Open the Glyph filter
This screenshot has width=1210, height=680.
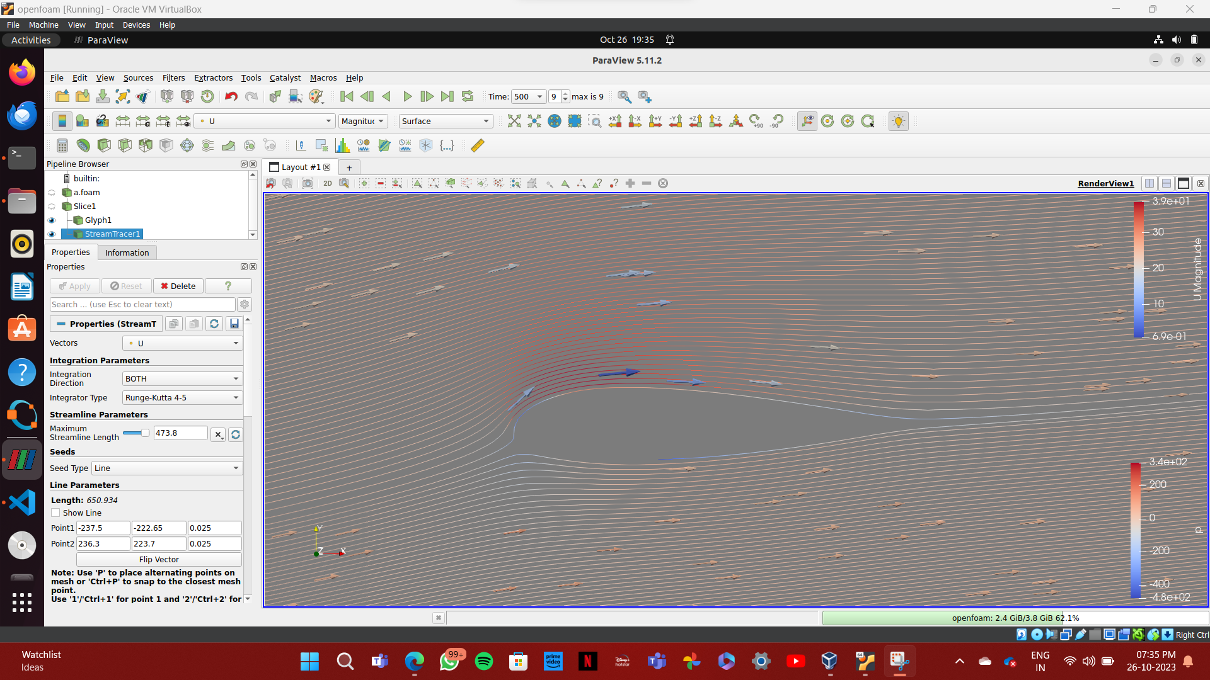(187, 145)
